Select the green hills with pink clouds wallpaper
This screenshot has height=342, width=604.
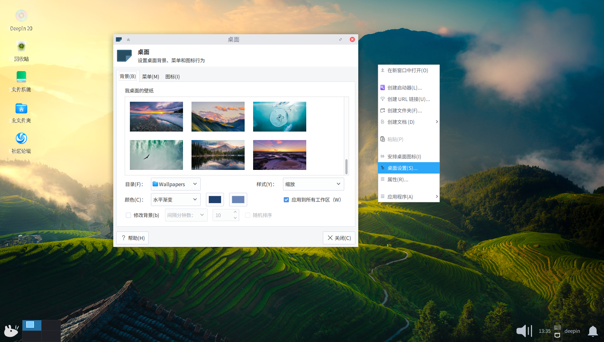point(218,116)
